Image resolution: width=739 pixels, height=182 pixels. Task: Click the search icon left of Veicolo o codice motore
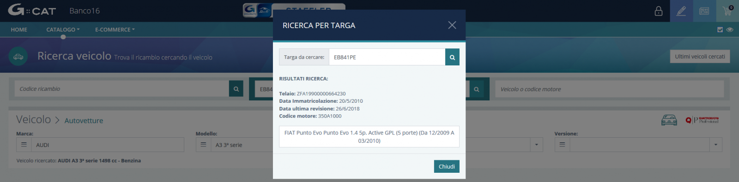477,89
